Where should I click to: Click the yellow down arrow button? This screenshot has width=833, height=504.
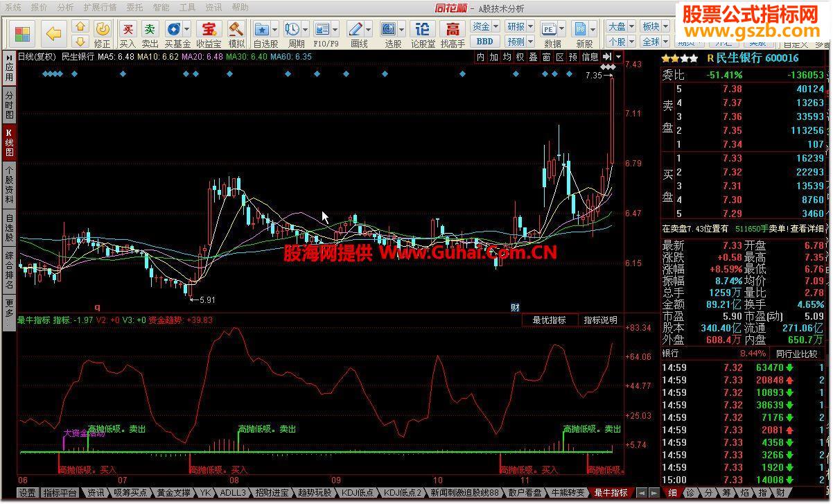click(x=80, y=42)
